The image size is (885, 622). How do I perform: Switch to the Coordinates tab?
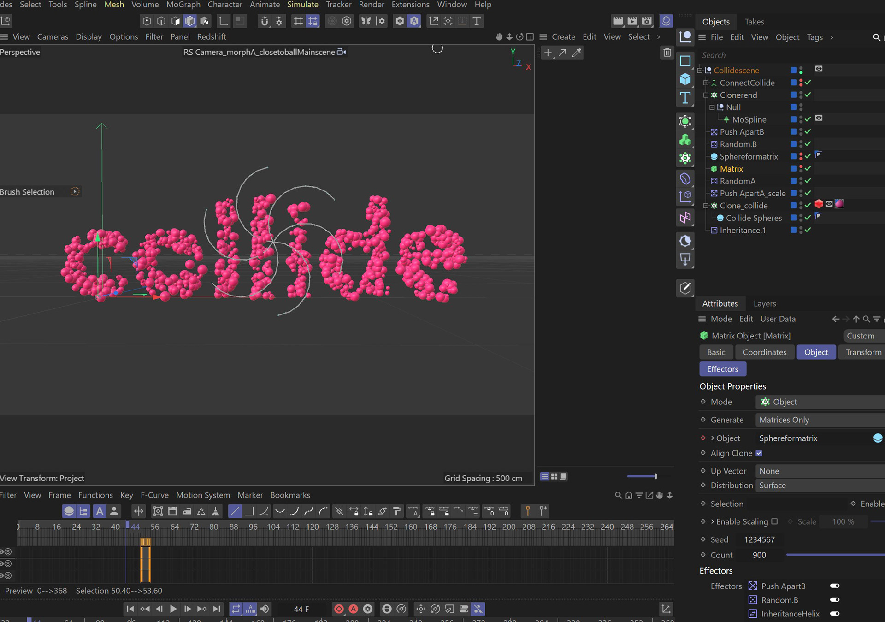coord(764,352)
